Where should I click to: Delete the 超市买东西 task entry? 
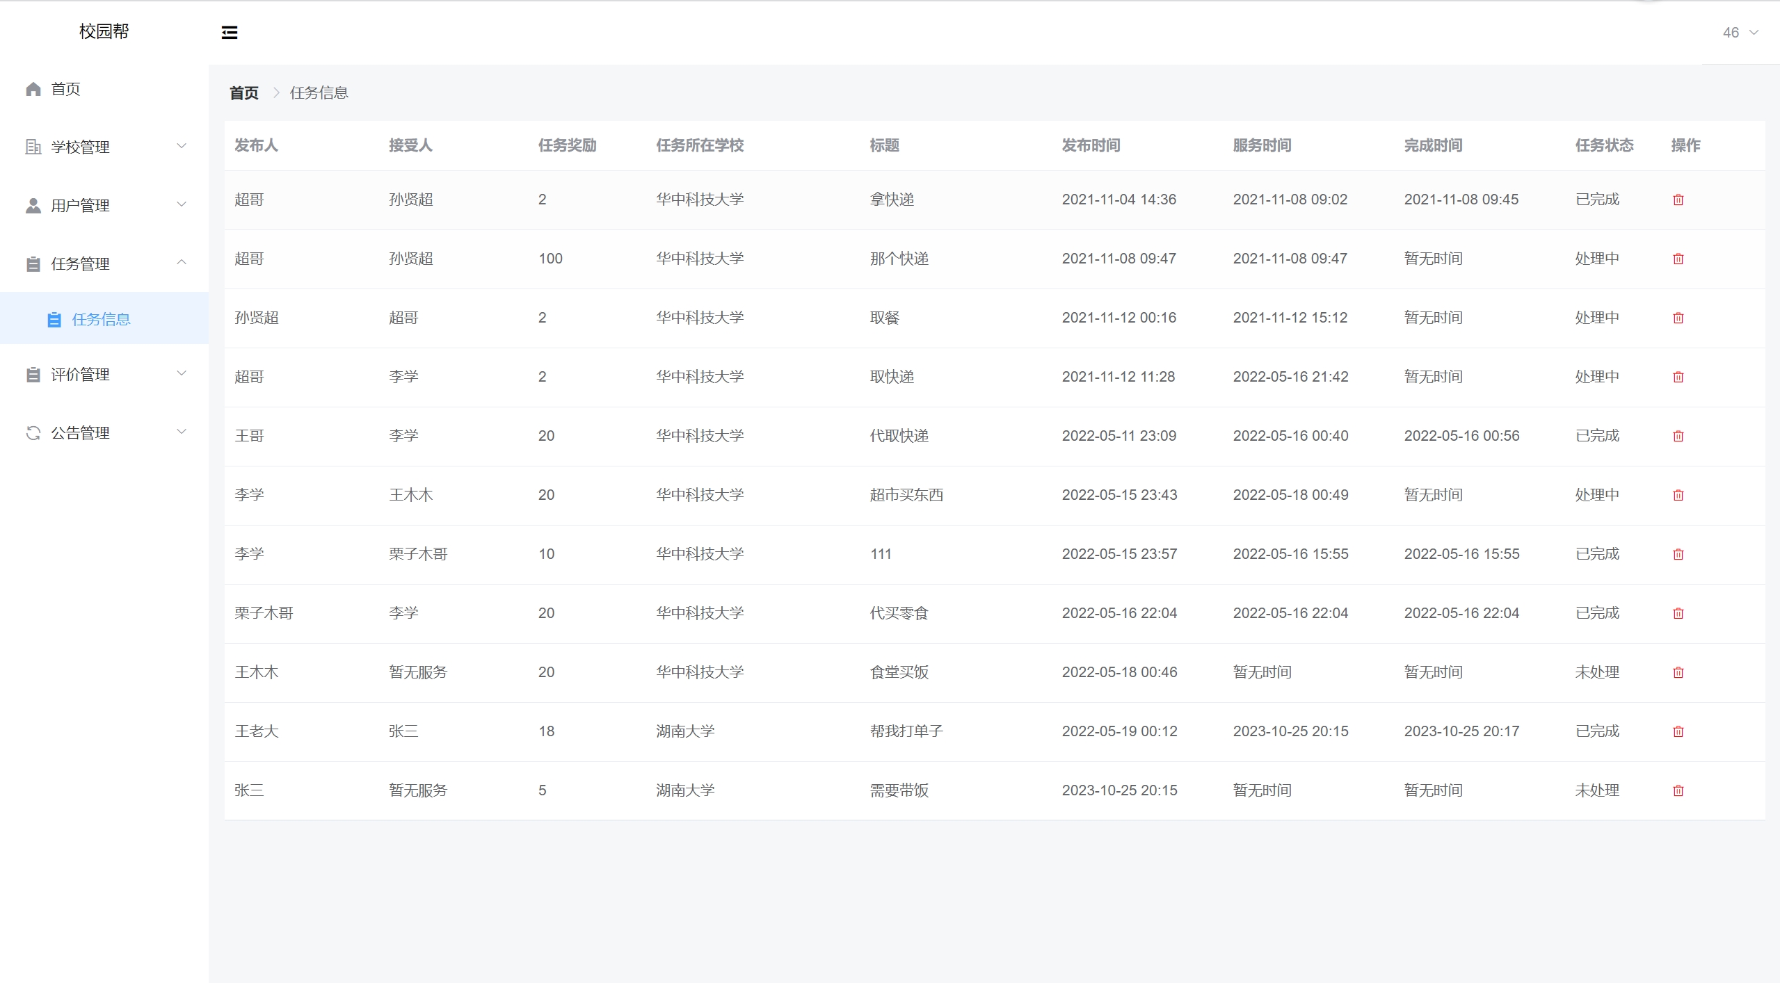pos(1678,496)
